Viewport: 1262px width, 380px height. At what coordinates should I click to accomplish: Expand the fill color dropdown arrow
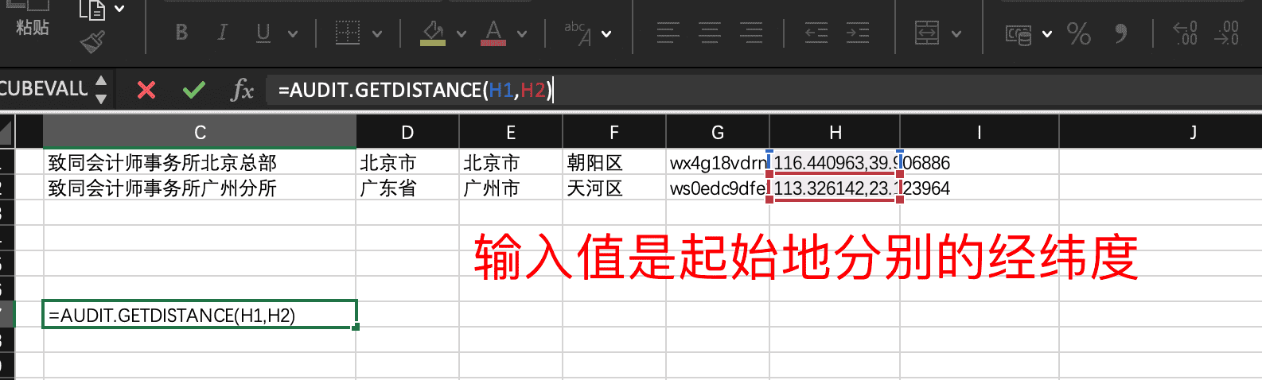(462, 33)
